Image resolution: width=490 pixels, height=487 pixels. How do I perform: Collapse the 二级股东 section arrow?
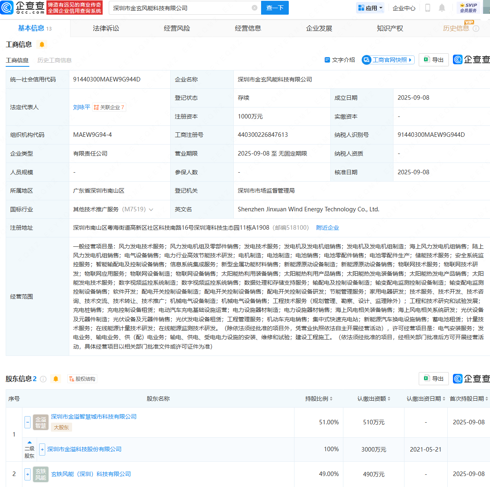click(29, 442)
